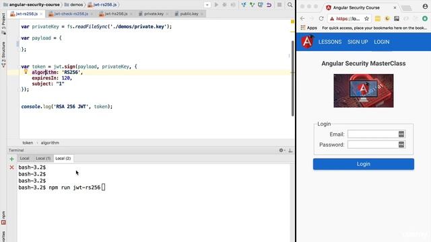Click the Stop square icon in IDE toolbar

click(279, 5)
